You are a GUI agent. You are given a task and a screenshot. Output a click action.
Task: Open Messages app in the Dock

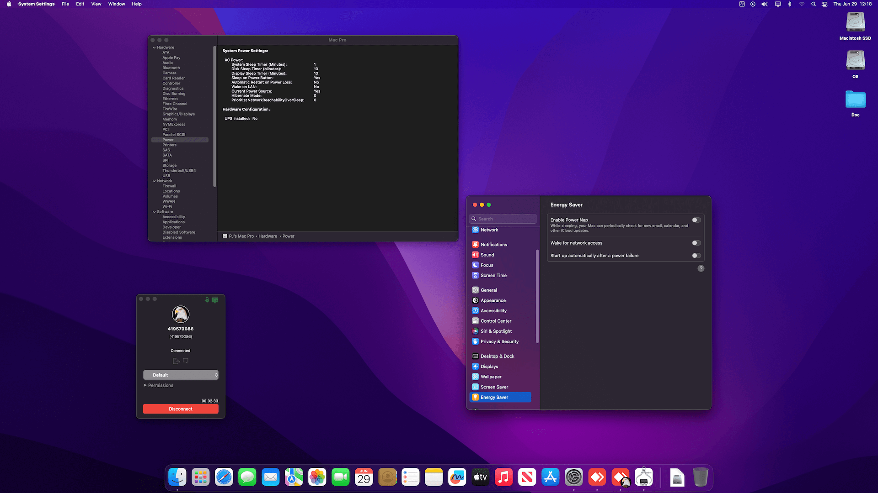(x=247, y=477)
